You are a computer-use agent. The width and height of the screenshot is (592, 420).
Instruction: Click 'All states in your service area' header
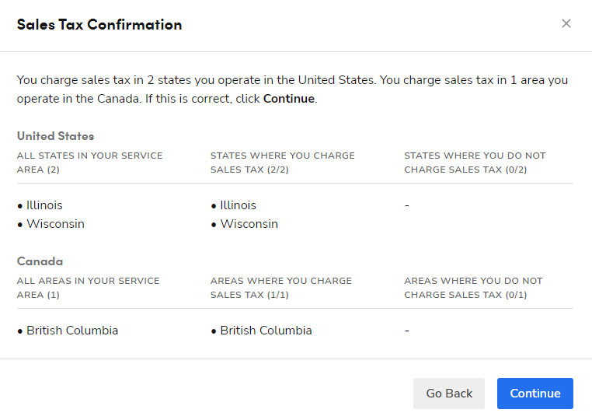pos(89,163)
